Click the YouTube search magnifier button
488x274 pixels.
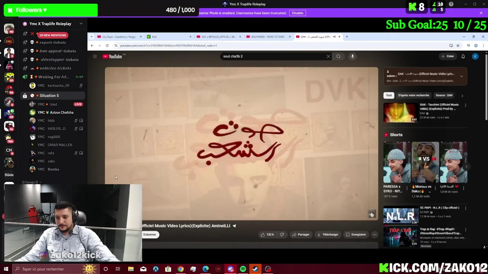pyautogui.click(x=338, y=56)
